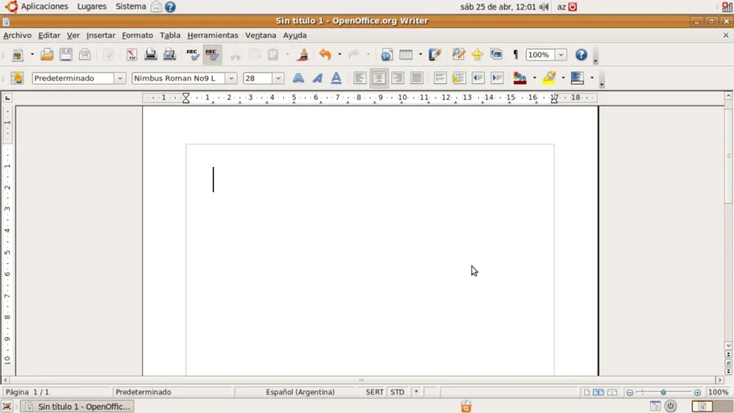Open the print preview
Viewport: 734px width, 413px height.
(x=168, y=54)
